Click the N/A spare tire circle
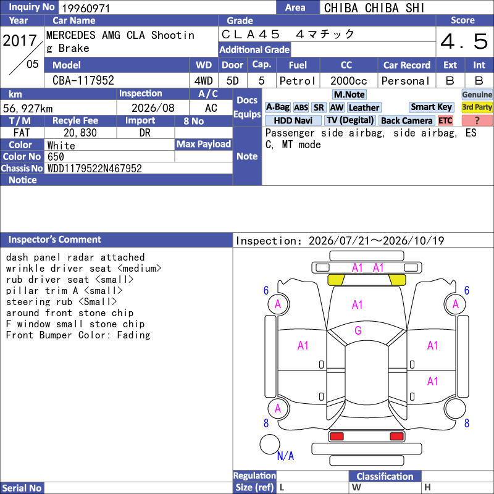This screenshot has width=494, height=494. coord(270,444)
